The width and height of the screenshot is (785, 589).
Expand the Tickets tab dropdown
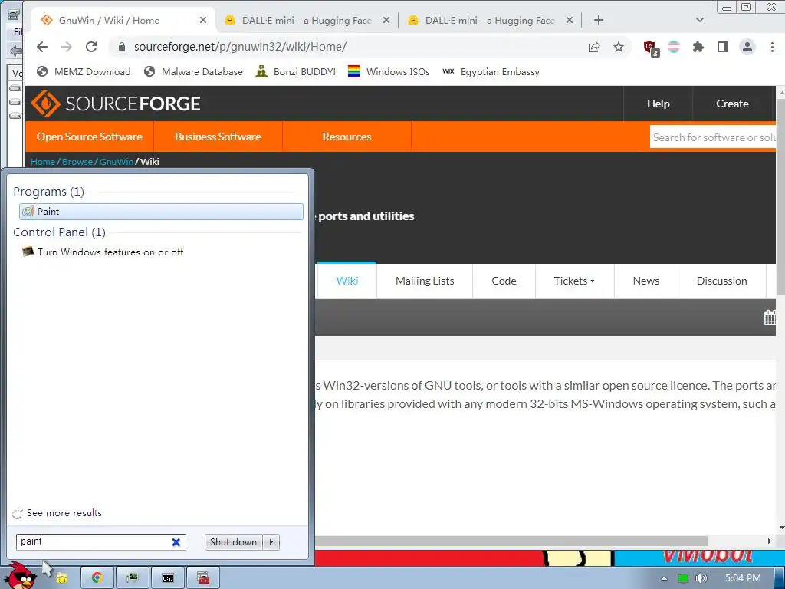(x=573, y=281)
